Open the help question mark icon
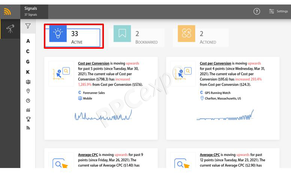This screenshot has height=174, width=291. click(256, 12)
